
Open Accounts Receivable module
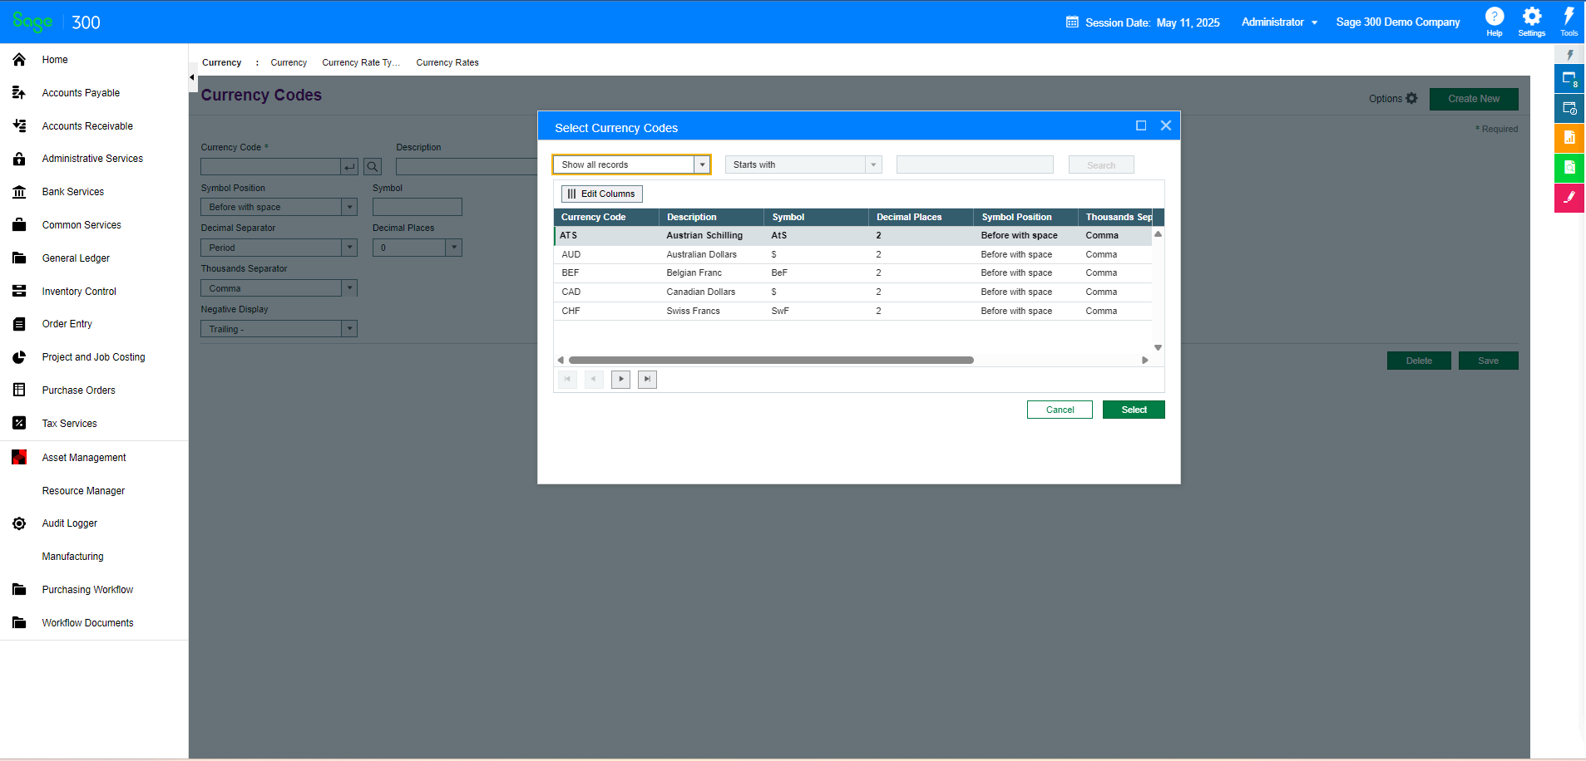point(87,126)
